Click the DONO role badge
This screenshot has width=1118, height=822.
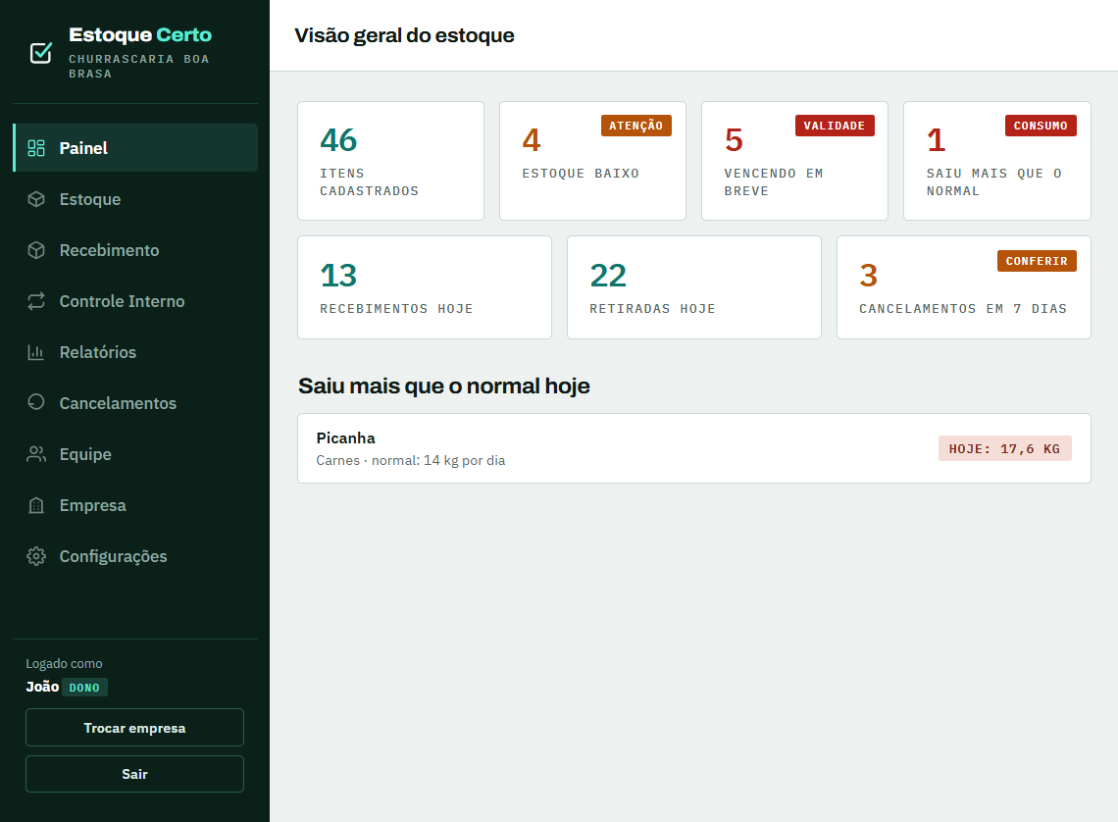tap(84, 688)
